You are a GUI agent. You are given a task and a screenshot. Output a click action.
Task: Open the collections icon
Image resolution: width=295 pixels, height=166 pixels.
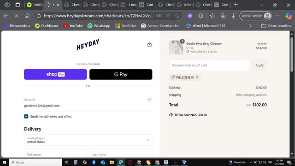pyautogui.click(x=223, y=16)
